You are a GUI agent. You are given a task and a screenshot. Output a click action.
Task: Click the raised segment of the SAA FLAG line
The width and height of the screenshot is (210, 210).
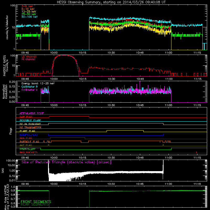click(x=67, y=137)
